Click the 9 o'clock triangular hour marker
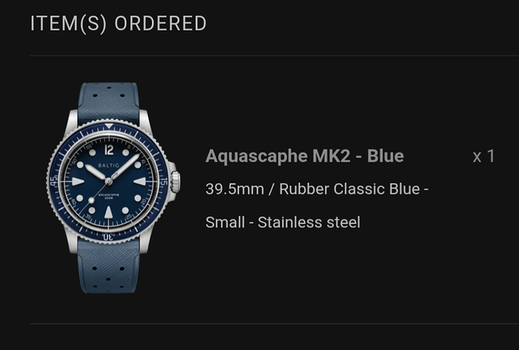The width and height of the screenshot is (519, 350). coord(77,181)
